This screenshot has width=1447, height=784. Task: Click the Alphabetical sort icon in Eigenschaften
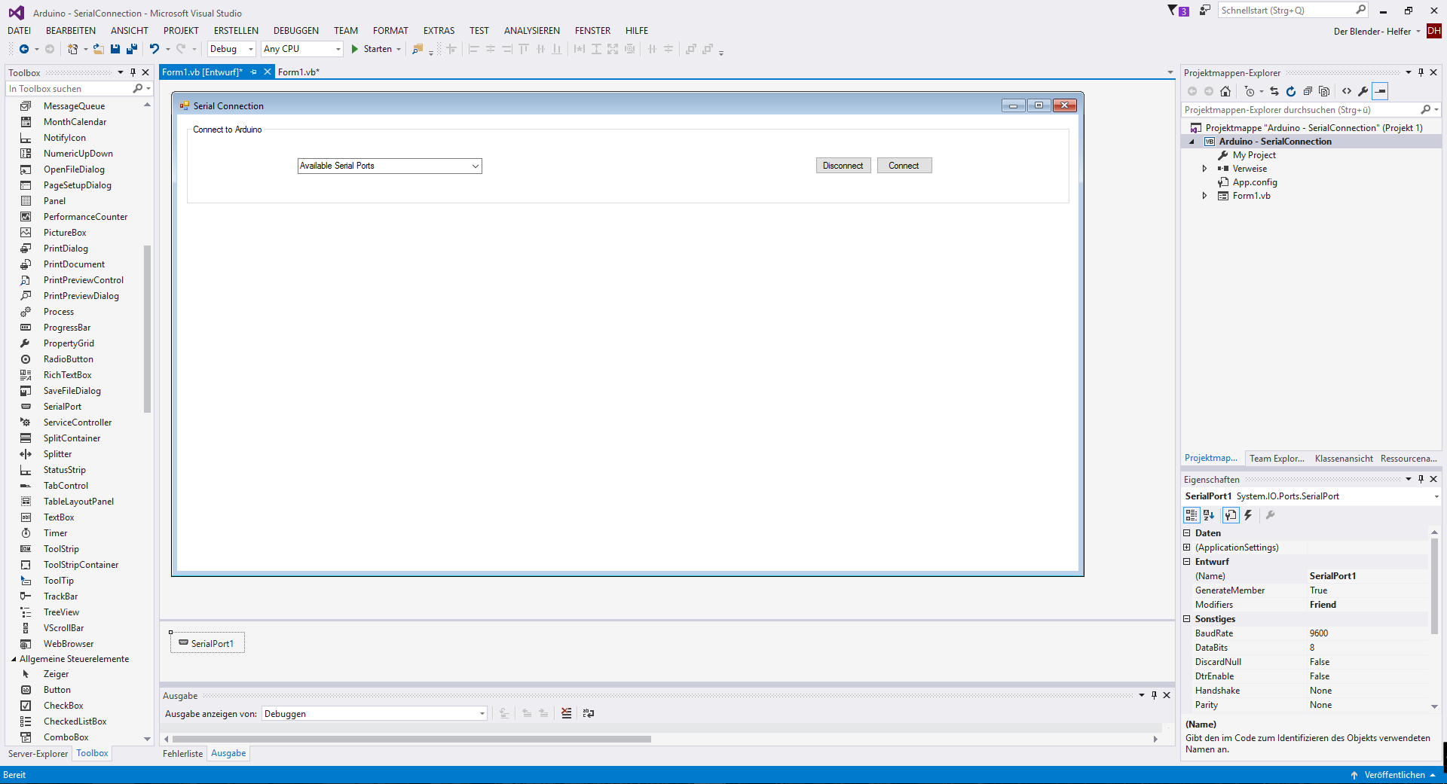click(x=1209, y=516)
